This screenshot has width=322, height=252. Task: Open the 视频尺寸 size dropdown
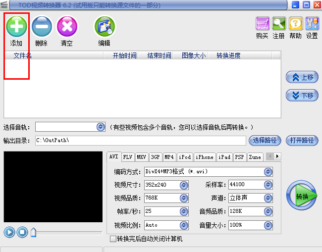point(184,185)
